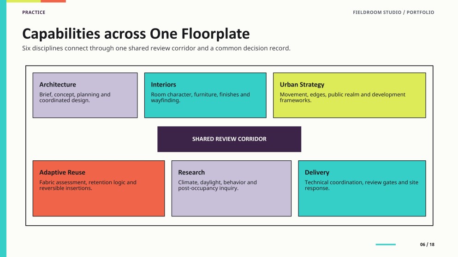
Task: Click the teal progress bar near page number
Action: (x=386, y=245)
